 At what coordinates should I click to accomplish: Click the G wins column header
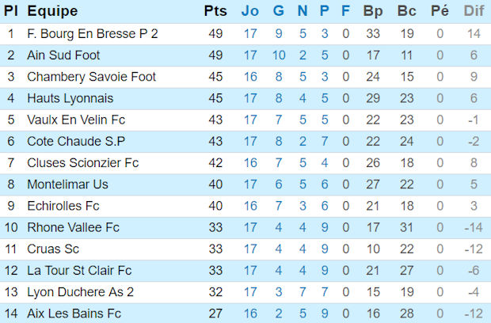click(x=278, y=11)
